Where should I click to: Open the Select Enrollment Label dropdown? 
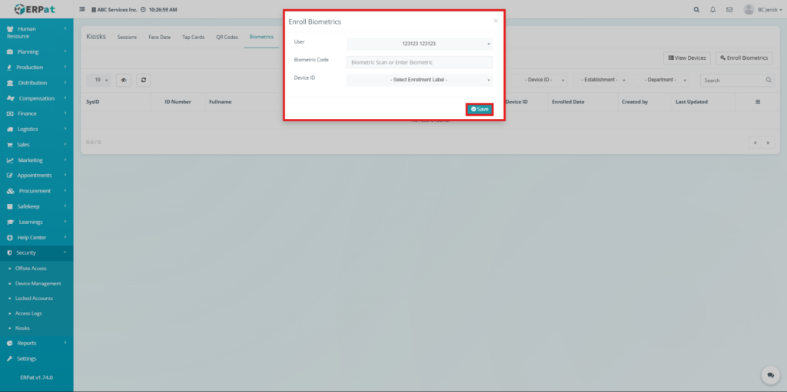(419, 80)
